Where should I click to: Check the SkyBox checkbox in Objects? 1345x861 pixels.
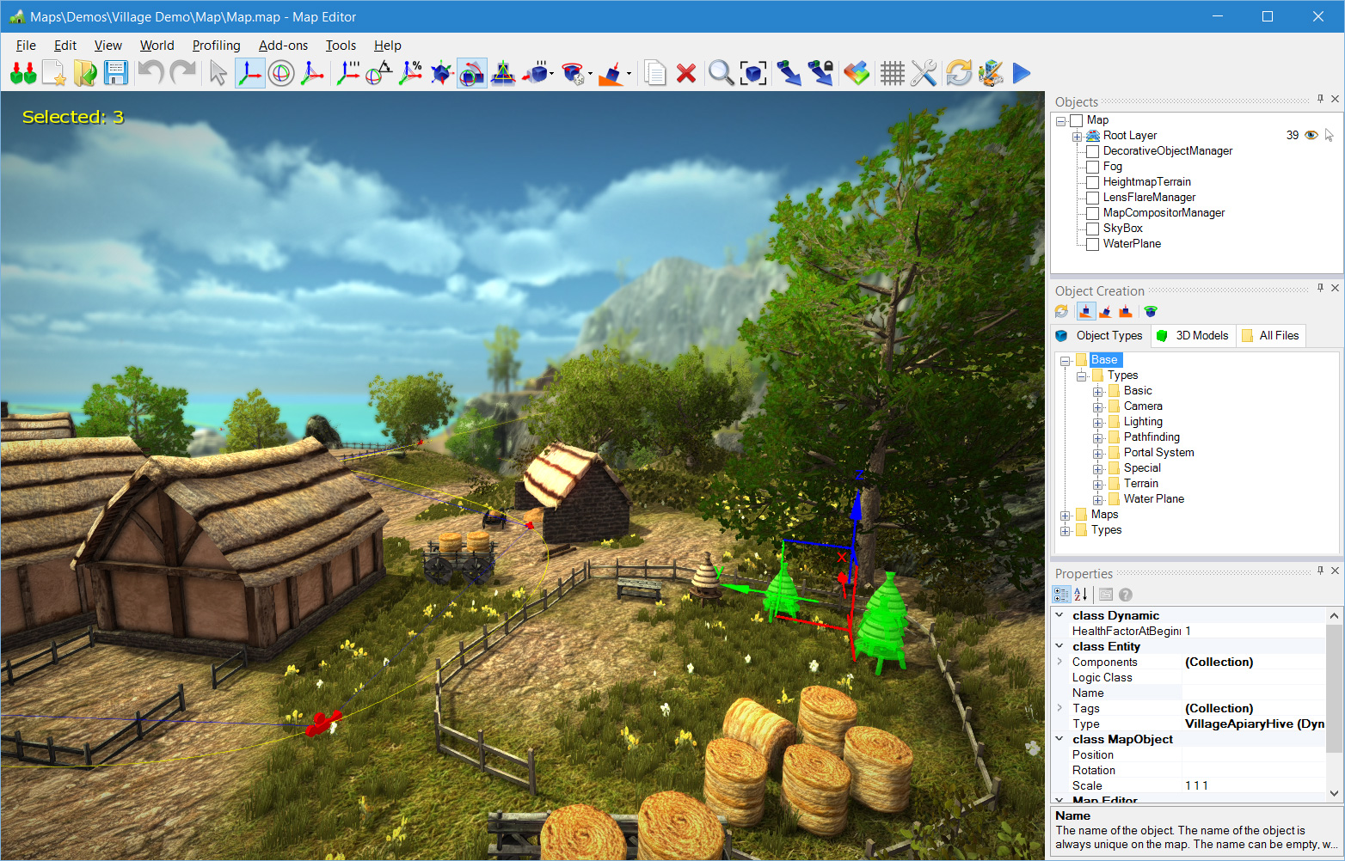(x=1092, y=229)
